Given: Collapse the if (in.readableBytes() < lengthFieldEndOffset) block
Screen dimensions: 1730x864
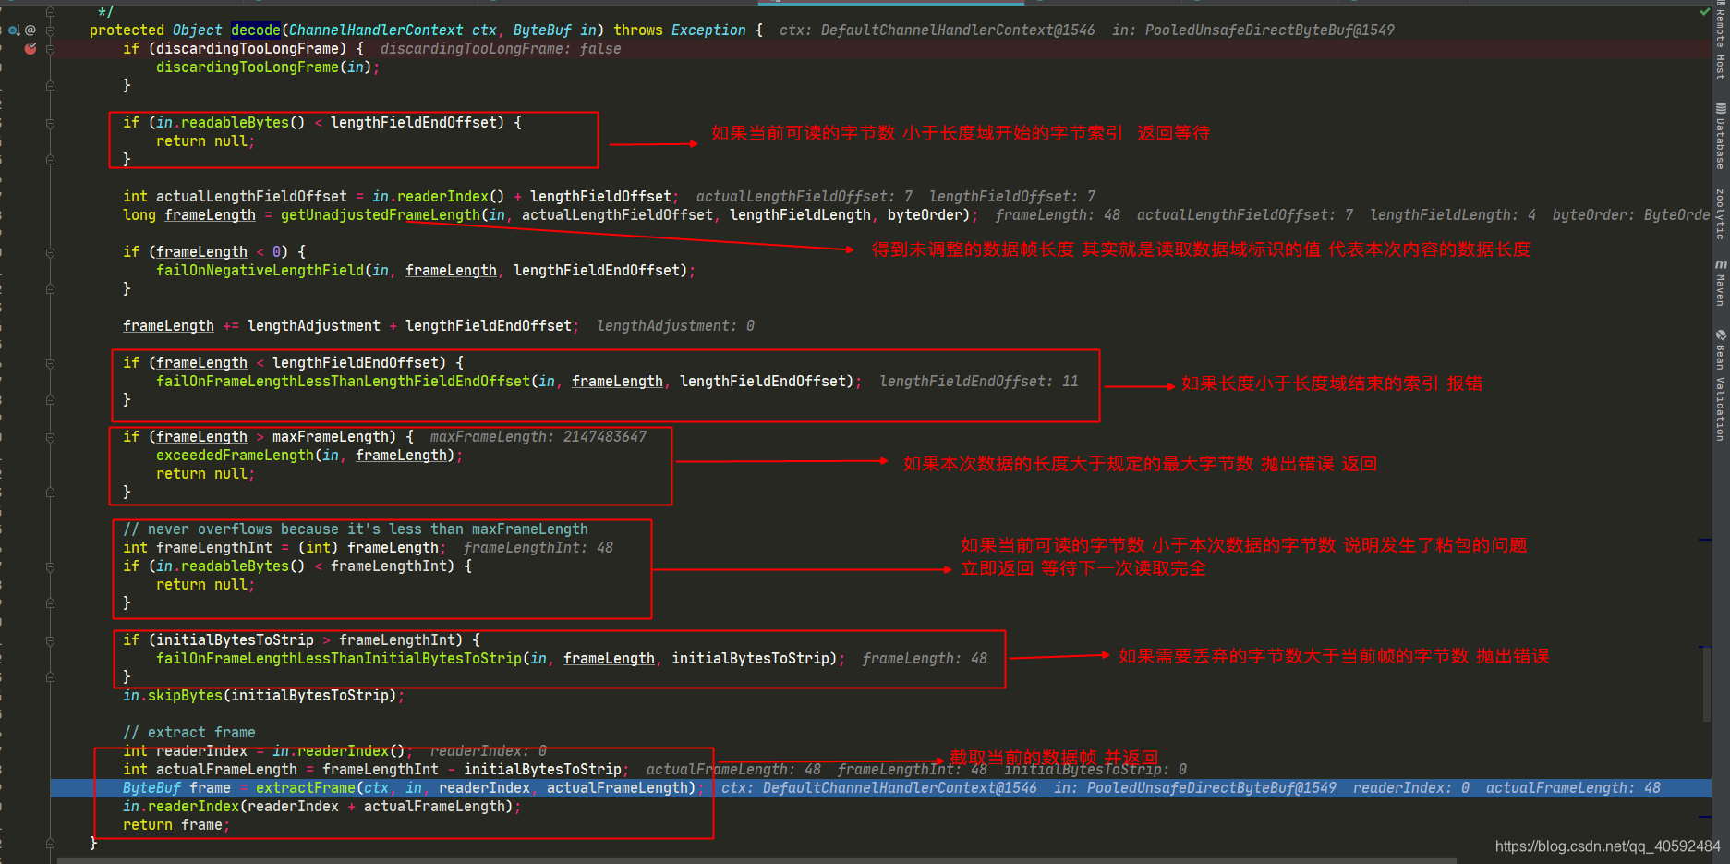Looking at the screenshot, I should tap(50, 123).
